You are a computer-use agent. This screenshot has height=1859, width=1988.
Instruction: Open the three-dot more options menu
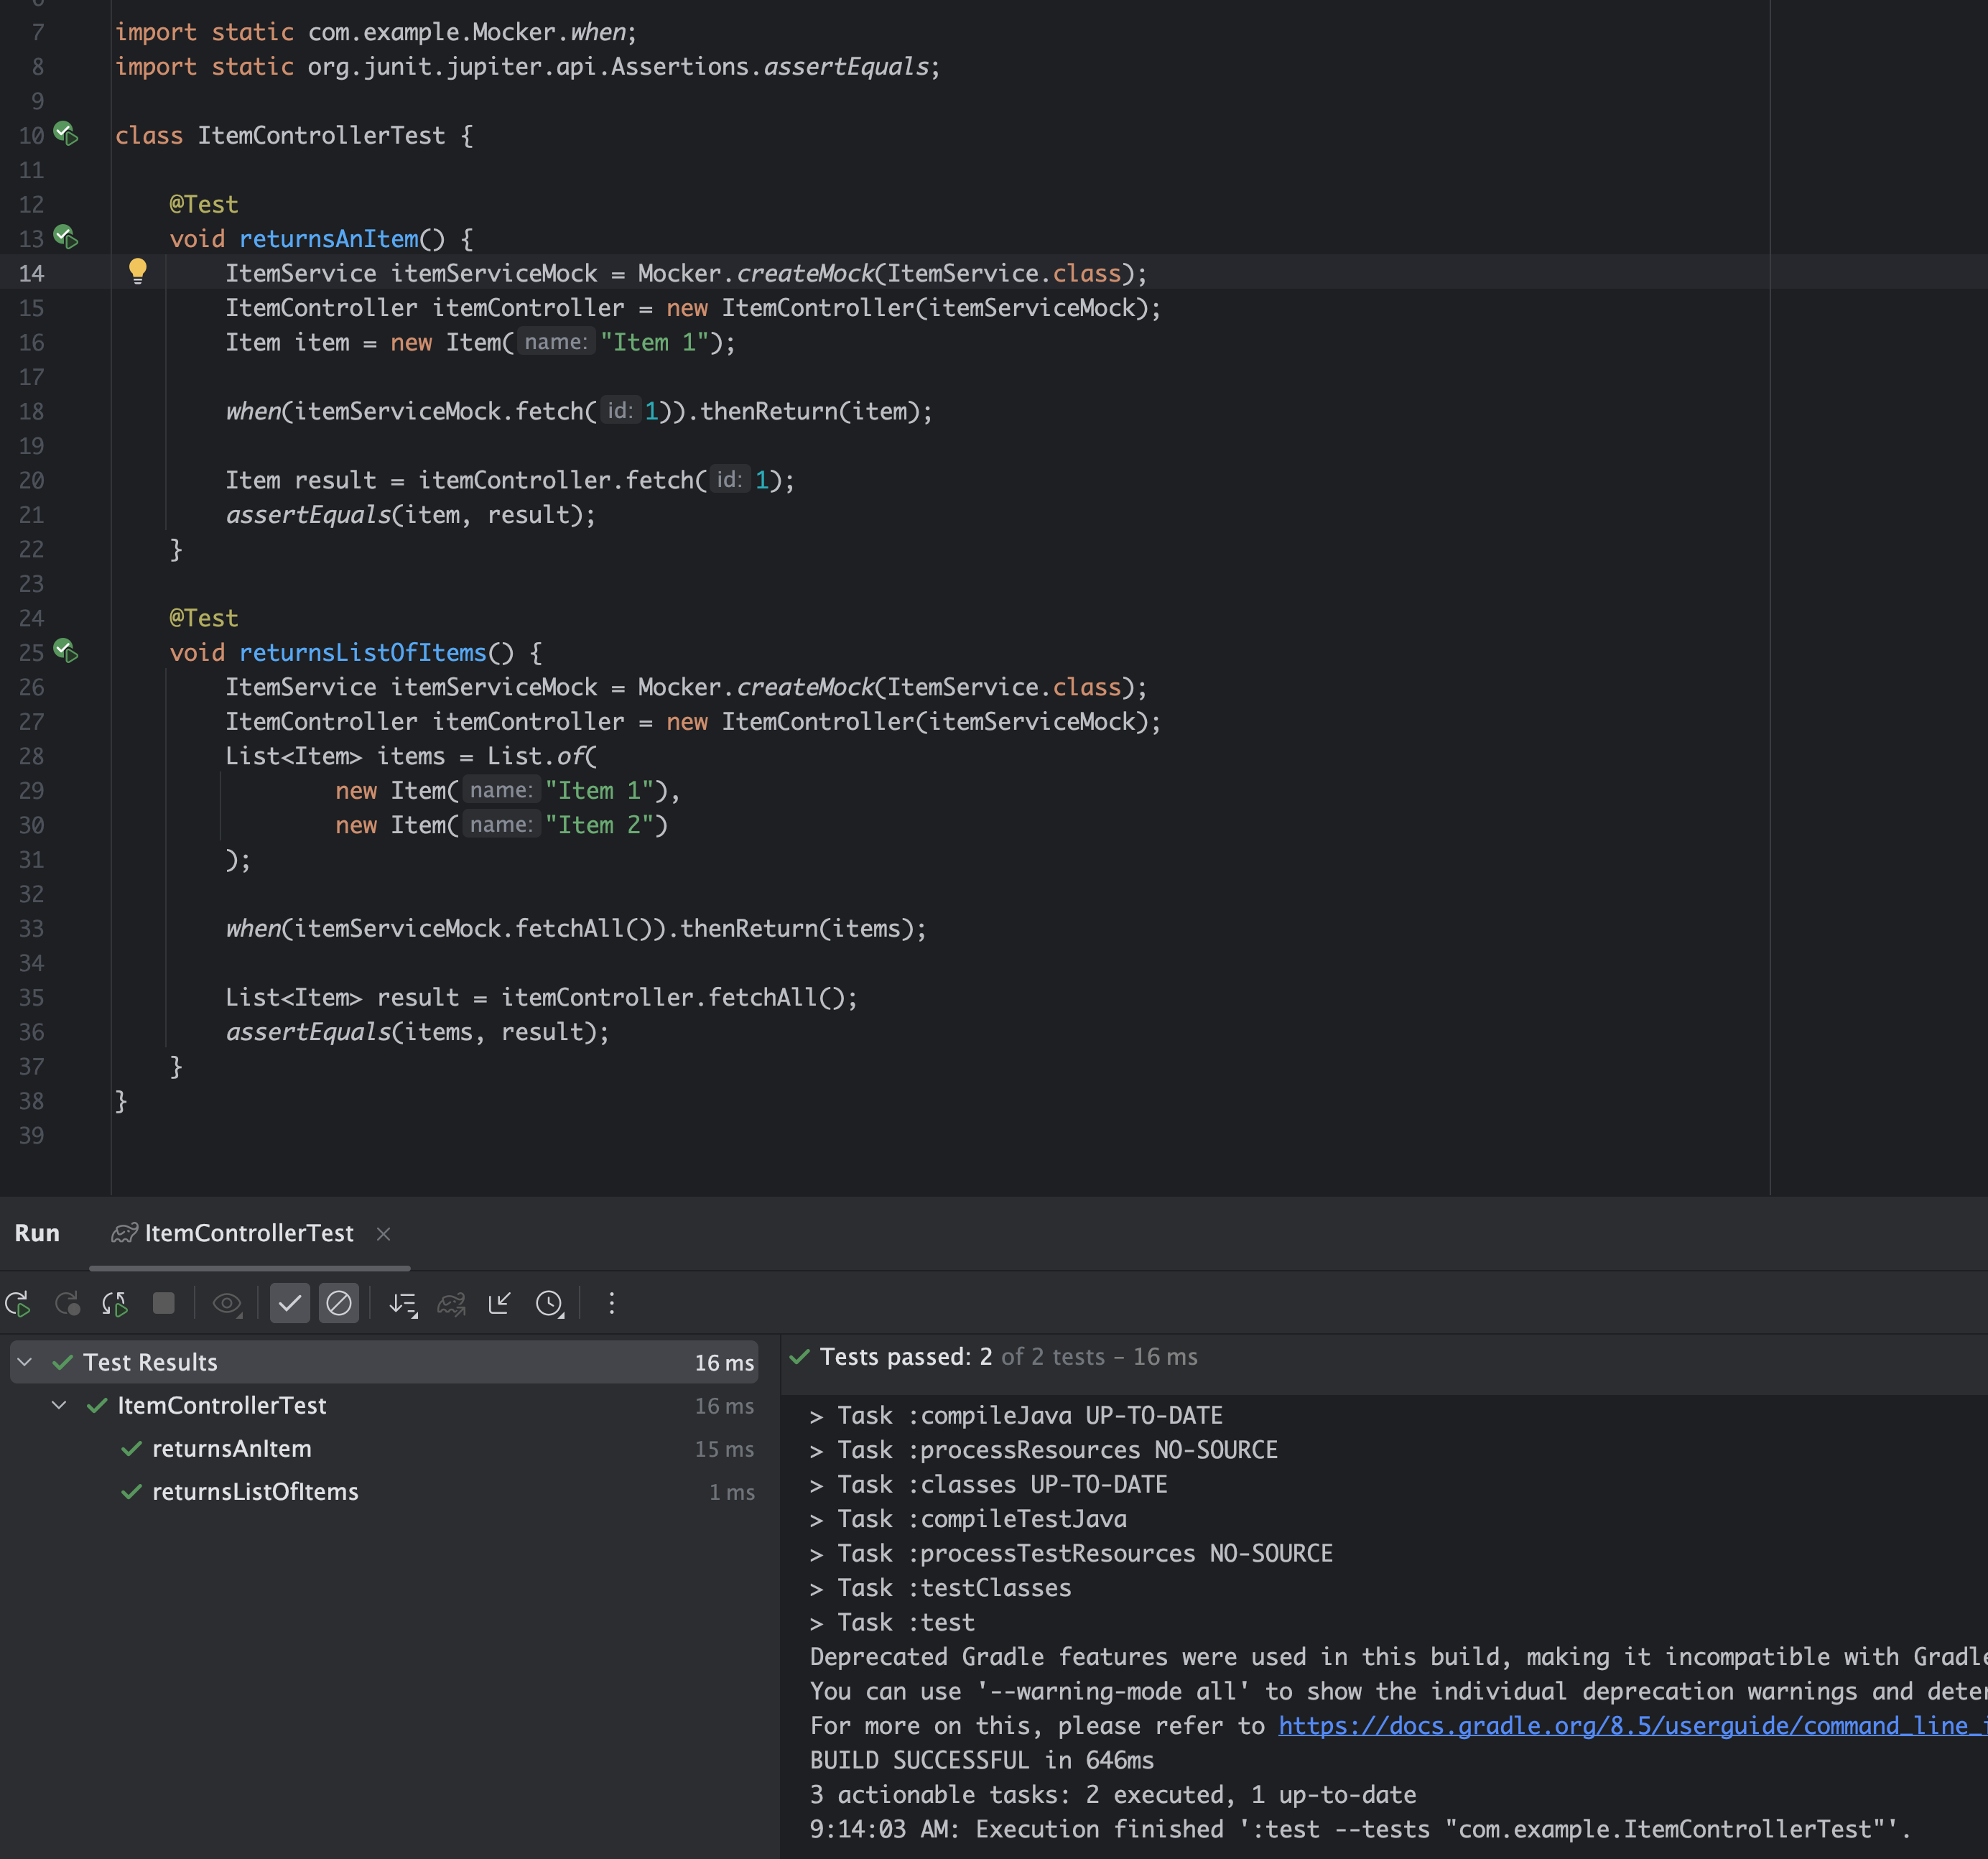pyautogui.click(x=611, y=1304)
